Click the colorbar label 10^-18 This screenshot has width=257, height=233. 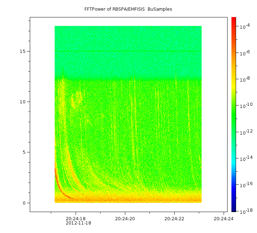(246, 212)
